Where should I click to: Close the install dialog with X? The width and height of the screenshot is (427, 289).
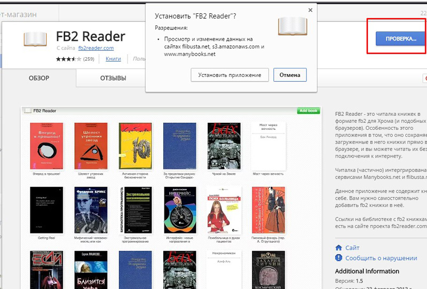click(310, 10)
